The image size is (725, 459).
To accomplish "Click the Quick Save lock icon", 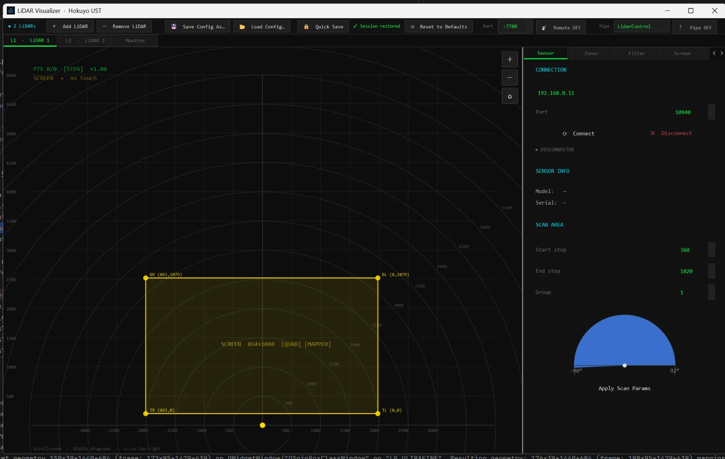I will pos(306,27).
